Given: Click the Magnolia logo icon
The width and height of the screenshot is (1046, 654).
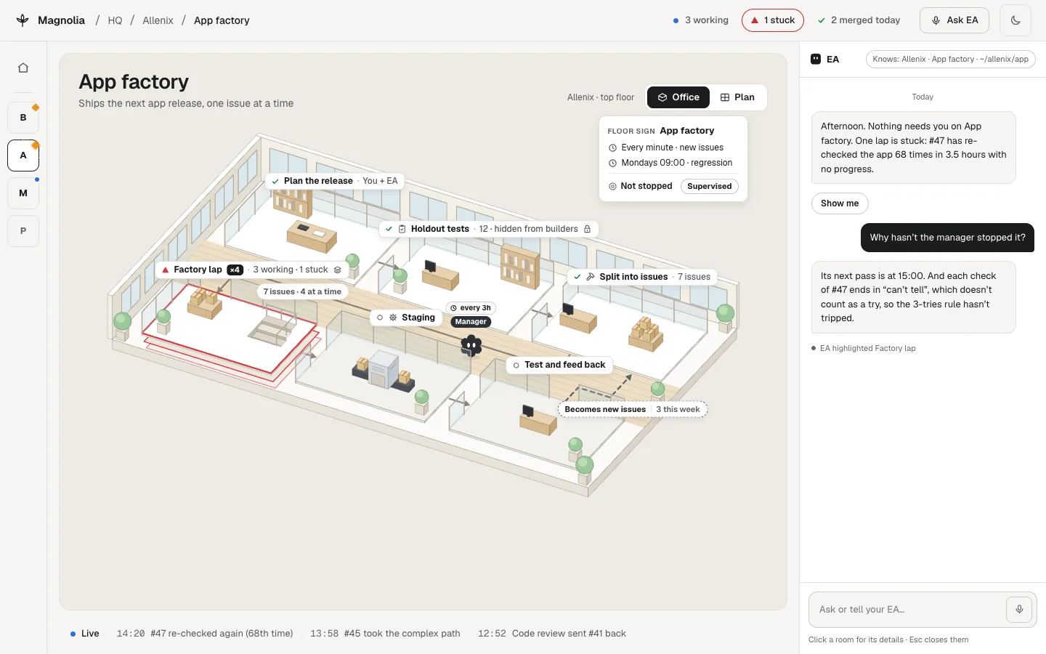Looking at the screenshot, I should tap(23, 20).
